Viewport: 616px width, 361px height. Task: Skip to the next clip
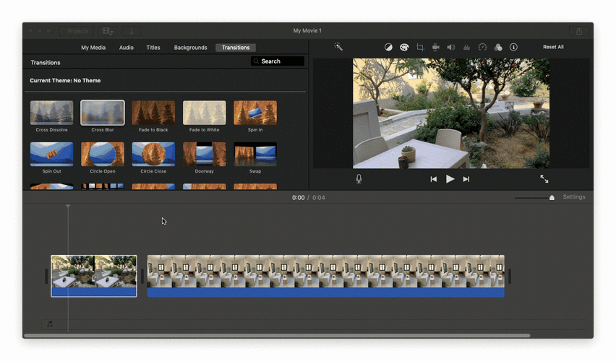[466, 179]
